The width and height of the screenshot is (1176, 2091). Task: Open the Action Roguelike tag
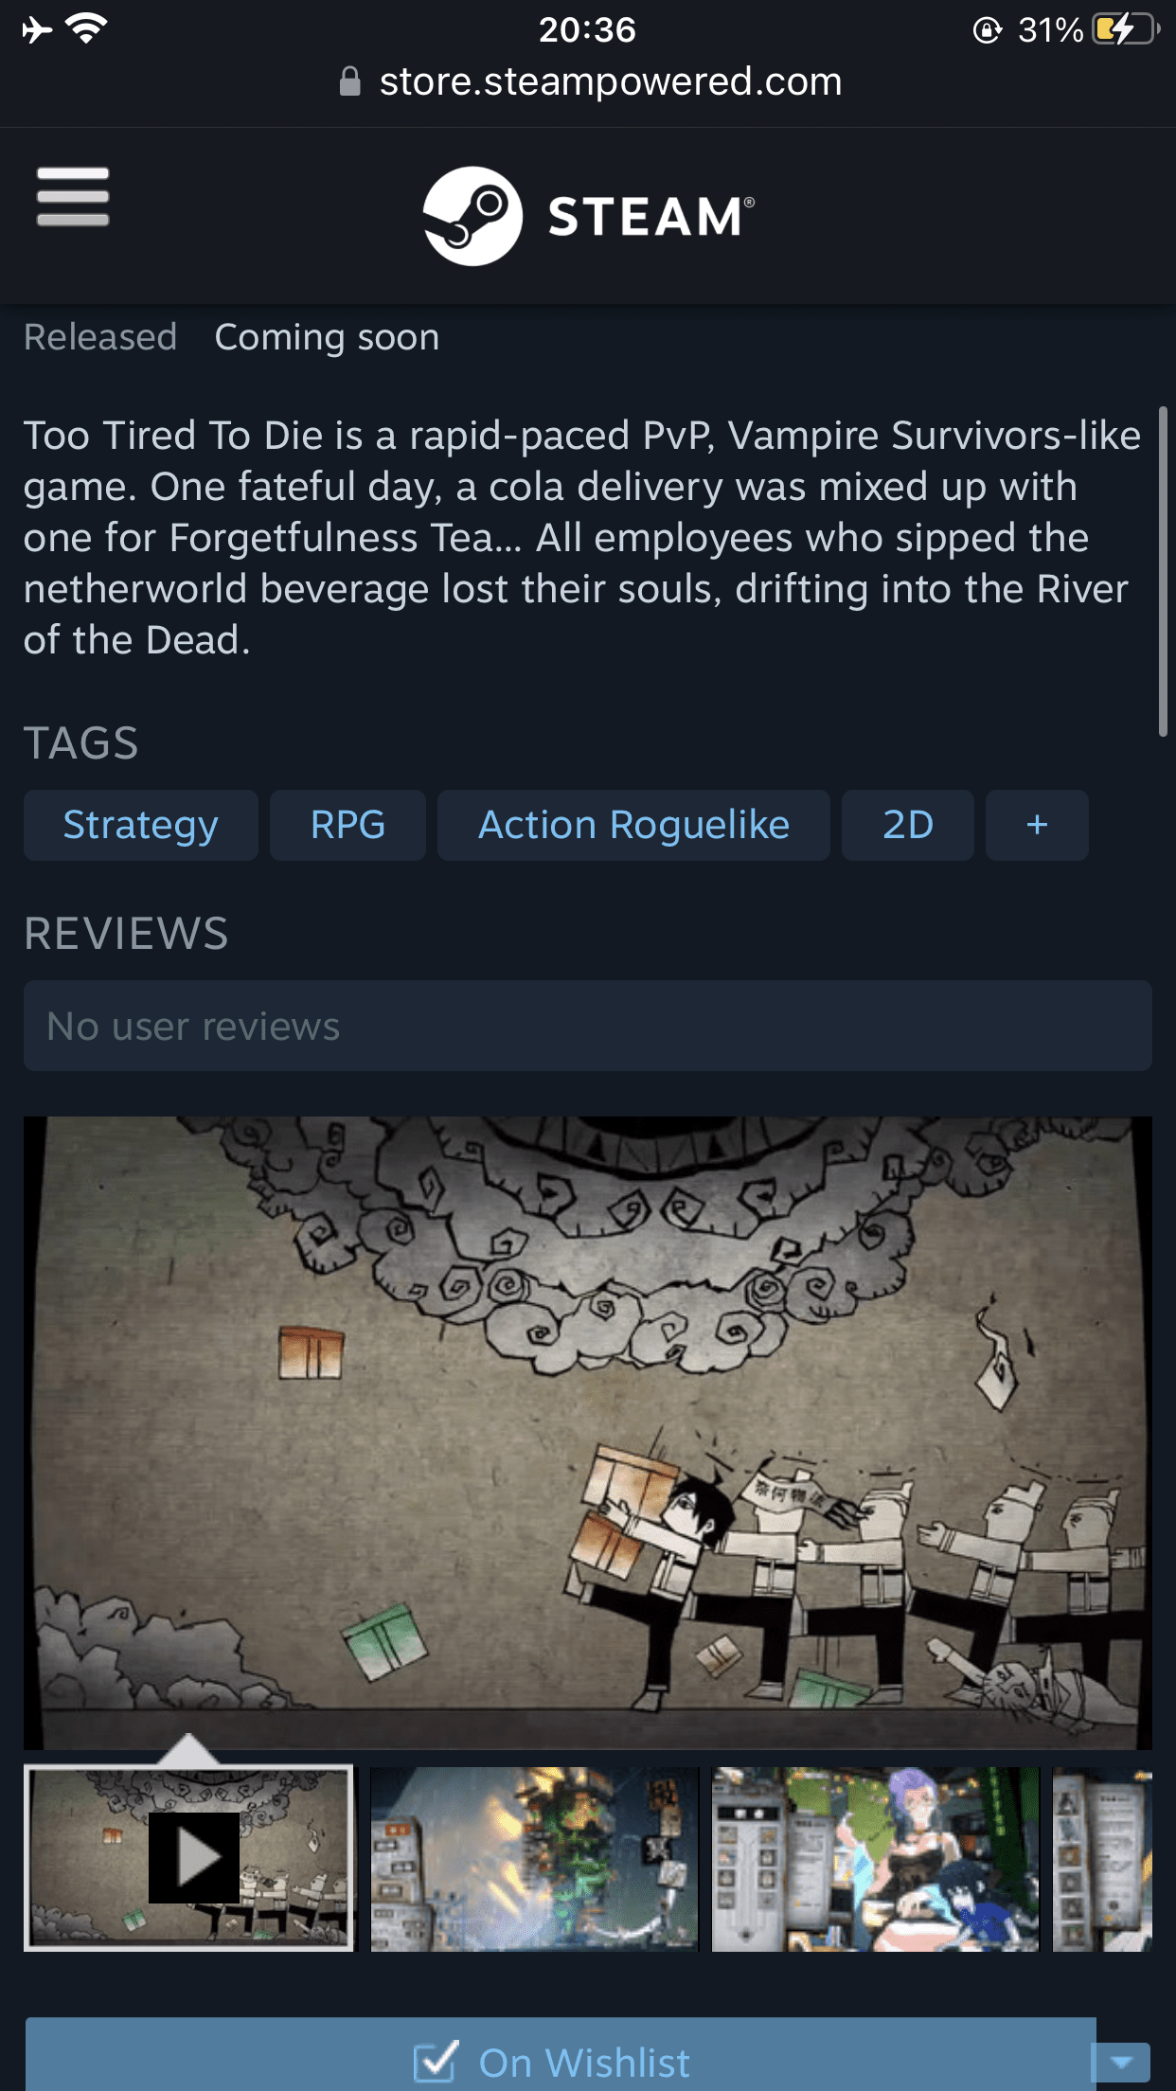tap(633, 825)
